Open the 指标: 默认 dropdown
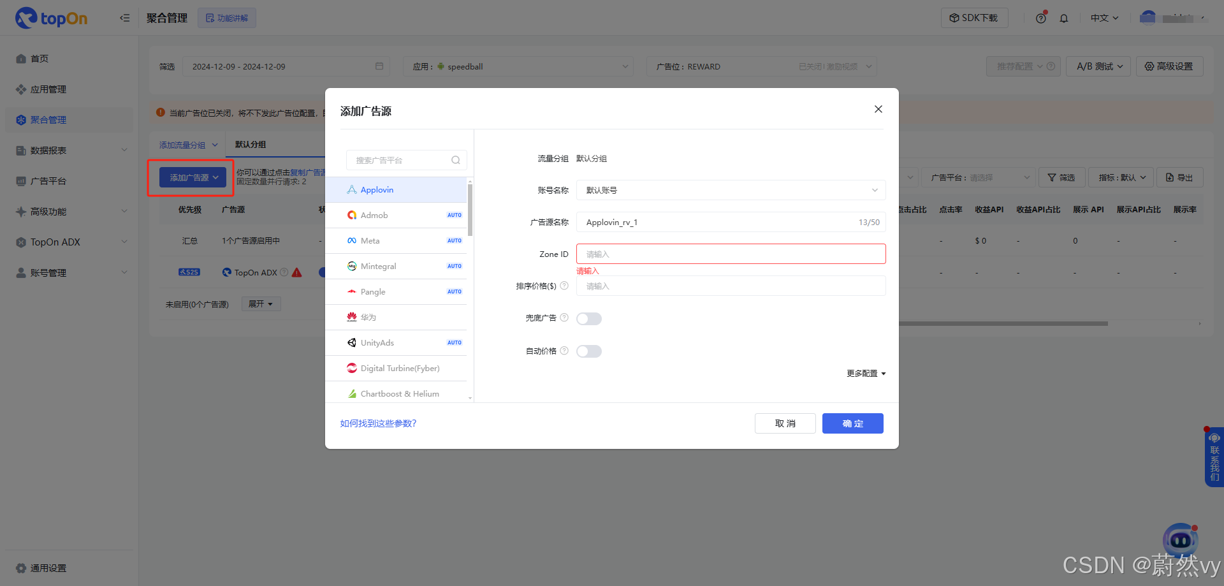The width and height of the screenshot is (1224, 586). [1121, 177]
